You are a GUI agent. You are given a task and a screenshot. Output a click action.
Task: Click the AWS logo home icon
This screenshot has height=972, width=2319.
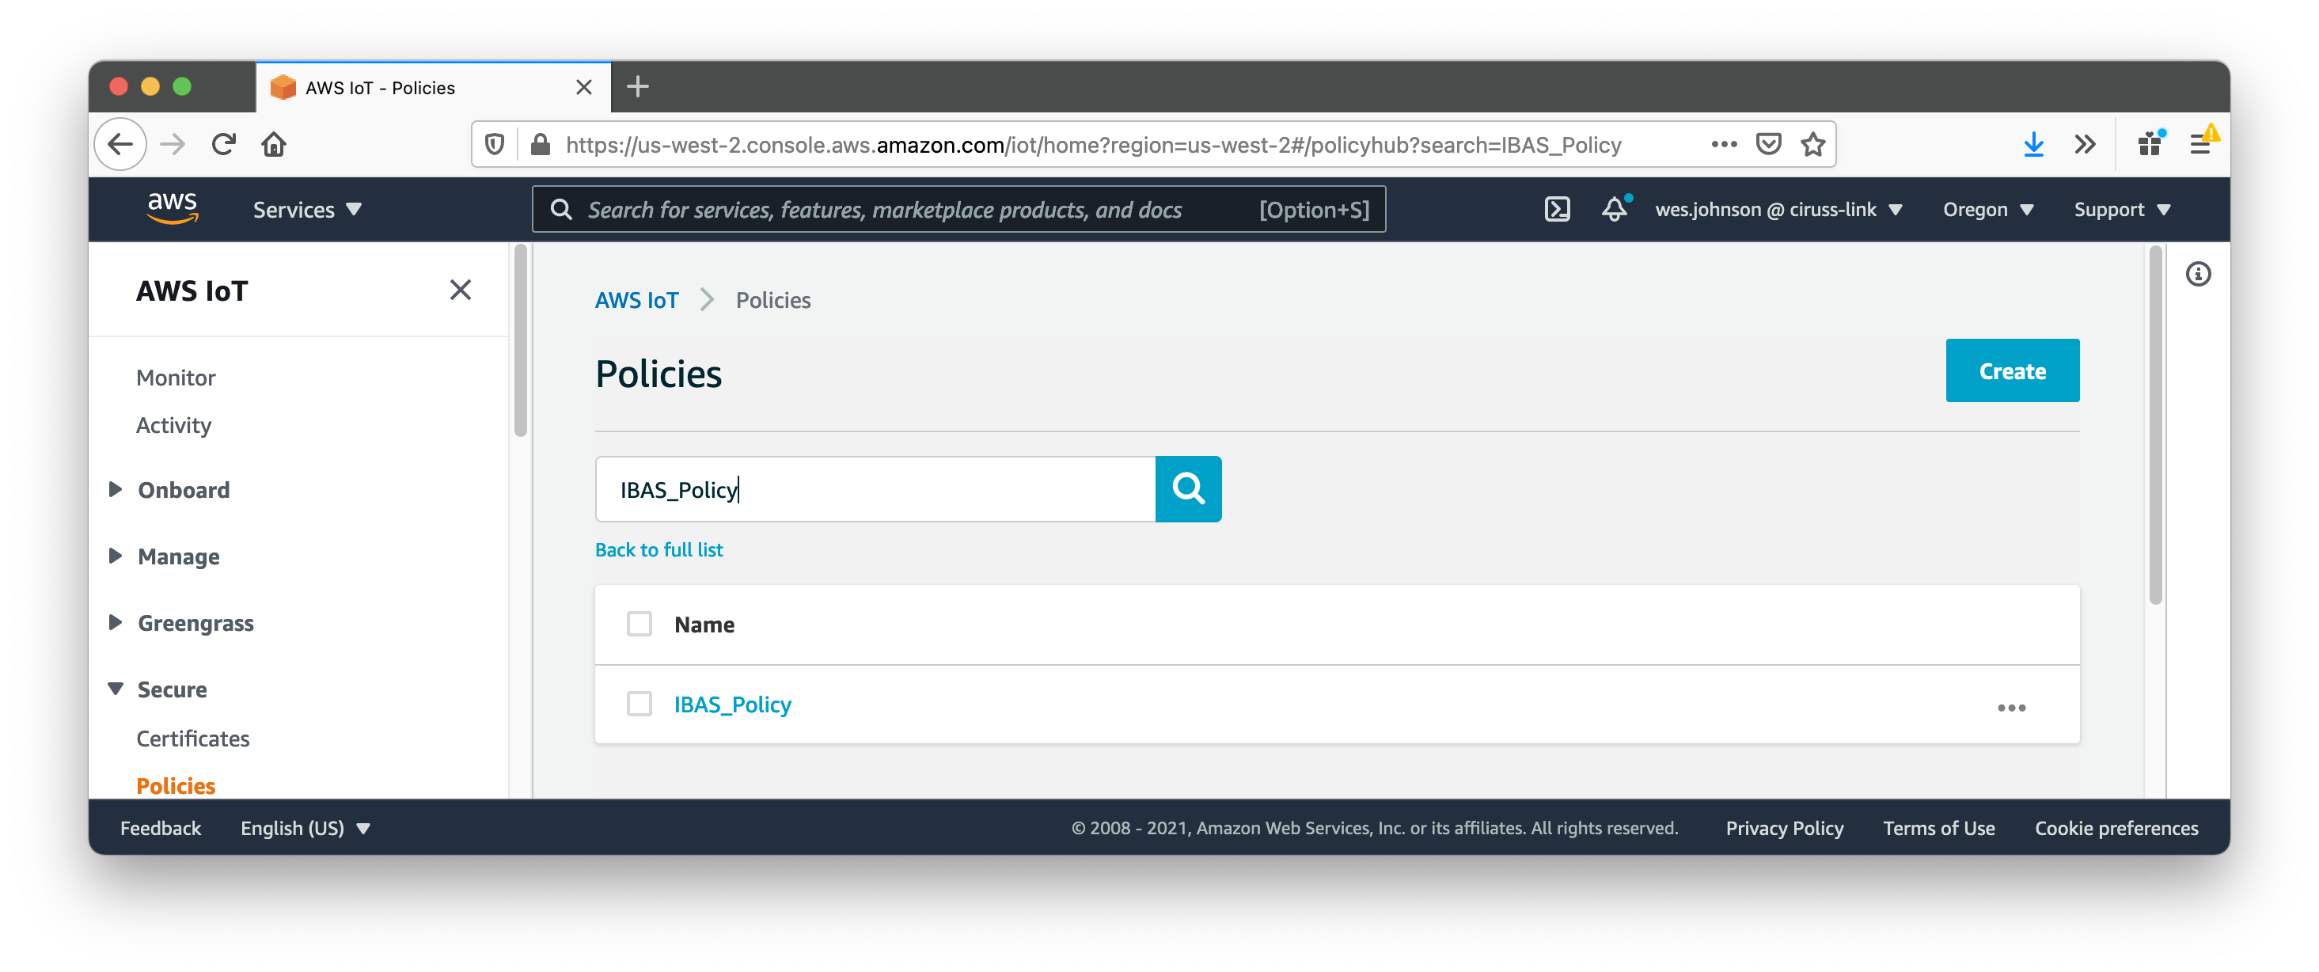pyautogui.click(x=172, y=209)
